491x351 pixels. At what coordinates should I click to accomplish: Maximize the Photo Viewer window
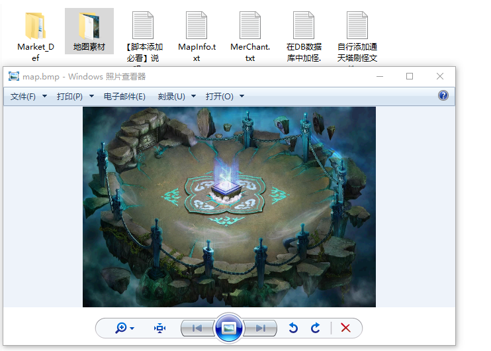(409, 76)
